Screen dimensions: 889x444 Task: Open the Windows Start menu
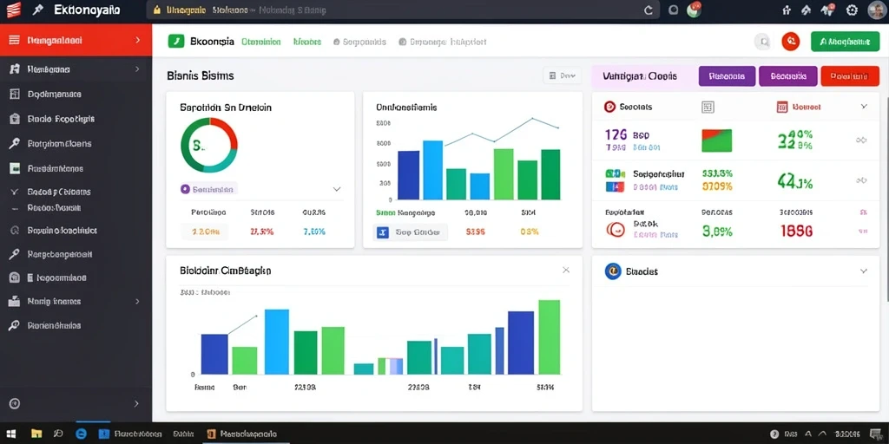10,434
